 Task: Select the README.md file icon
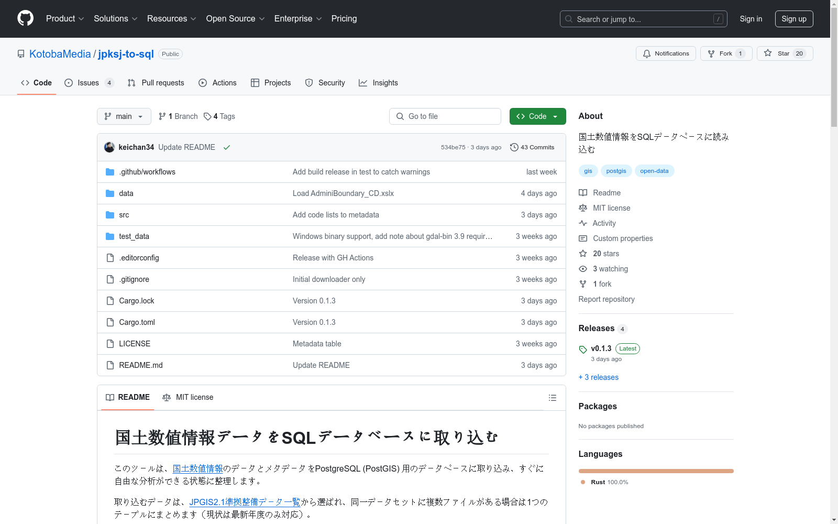tap(110, 365)
